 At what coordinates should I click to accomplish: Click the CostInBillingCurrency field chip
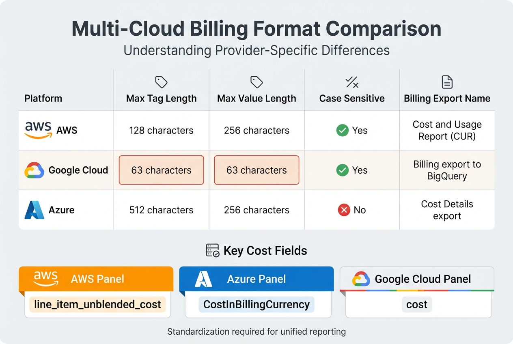coord(256,304)
